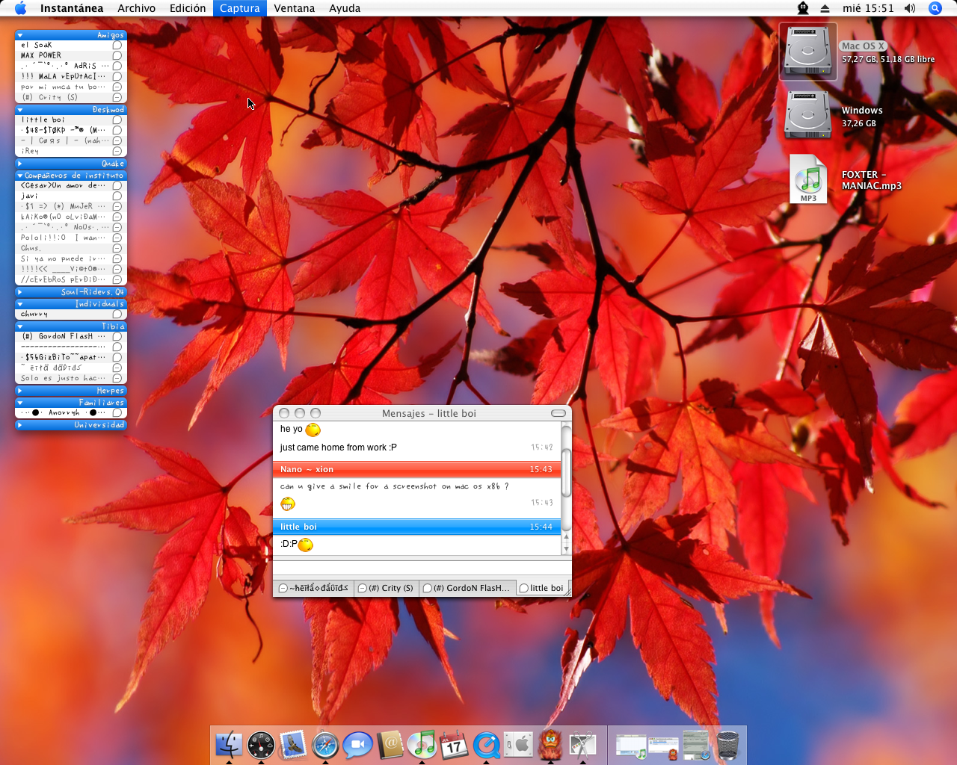The width and height of the screenshot is (957, 765).
Task: Open the Mail app in dock
Action: click(x=293, y=745)
